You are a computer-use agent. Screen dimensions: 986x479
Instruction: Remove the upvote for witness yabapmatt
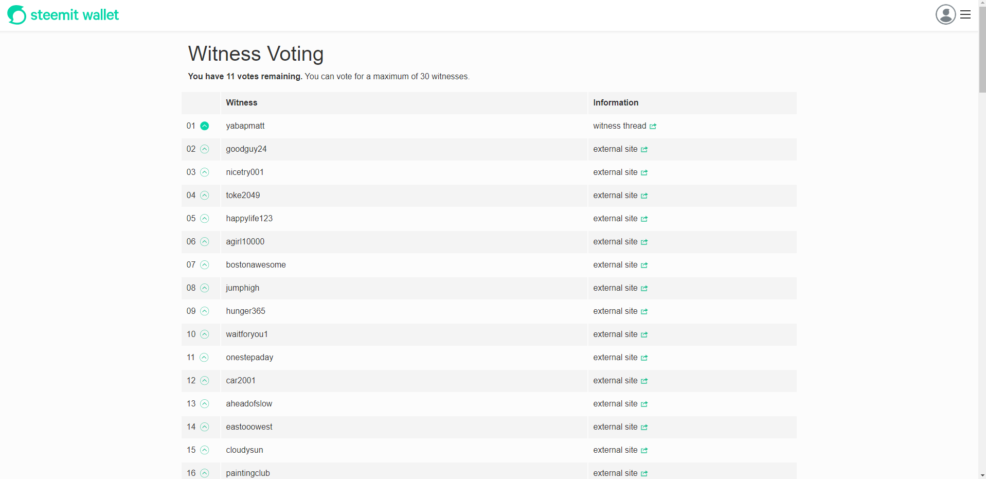coord(205,126)
